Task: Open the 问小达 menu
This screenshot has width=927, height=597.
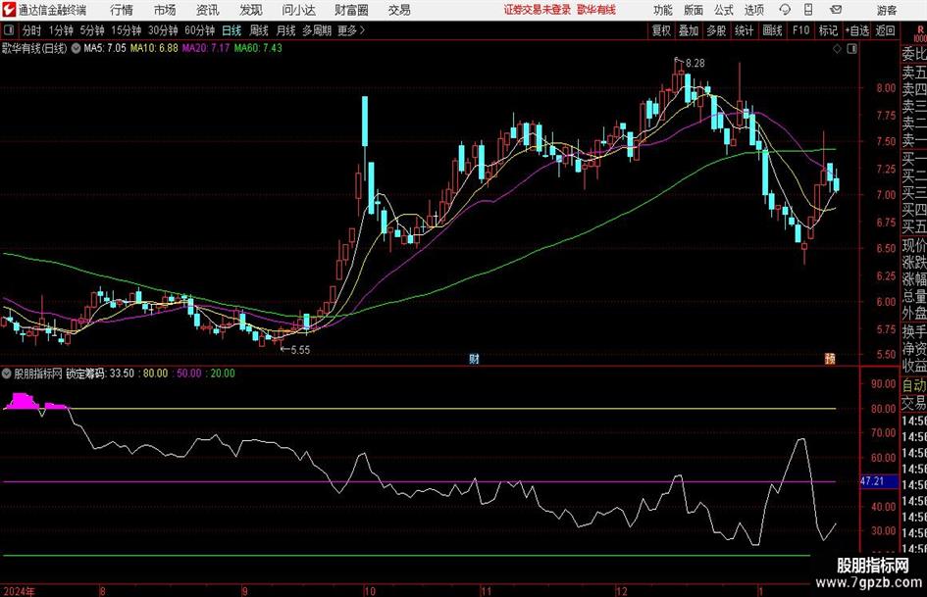Action: tap(298, 10)
